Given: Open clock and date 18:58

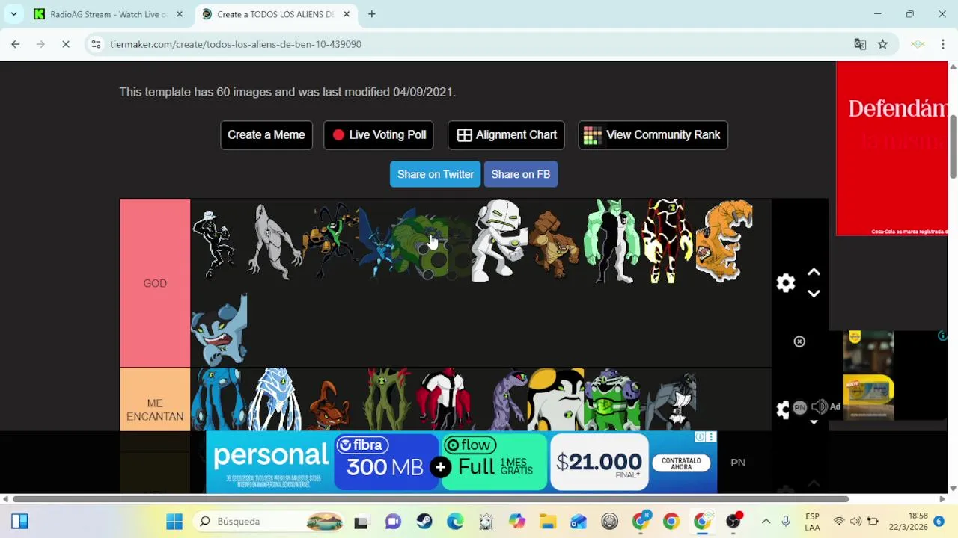Looking at the screenshot, I should 908,522.
